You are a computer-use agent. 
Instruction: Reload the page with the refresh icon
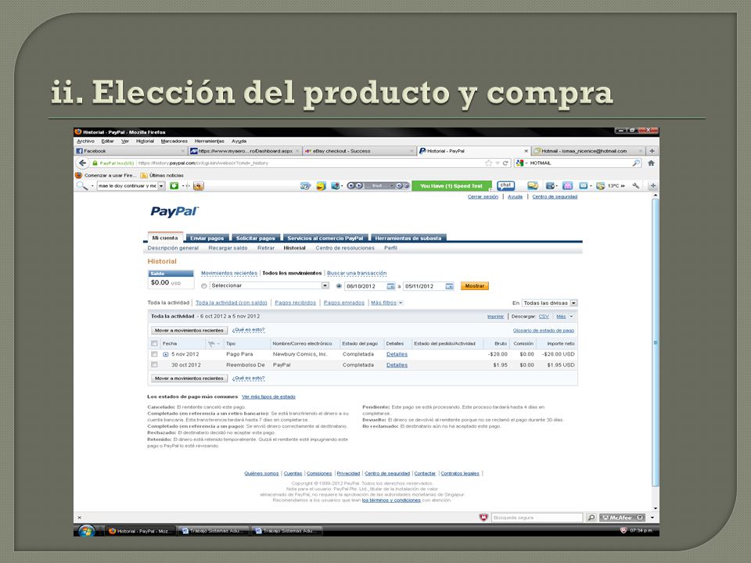point(505,163)
